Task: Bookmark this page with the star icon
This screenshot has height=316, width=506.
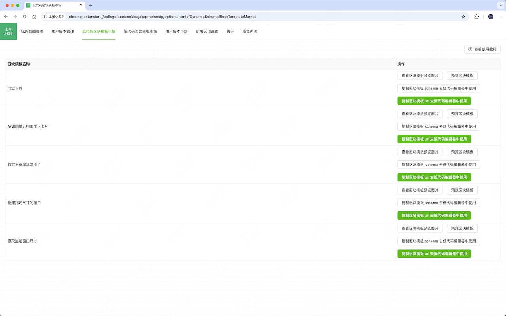Action: tap(463, 17)
